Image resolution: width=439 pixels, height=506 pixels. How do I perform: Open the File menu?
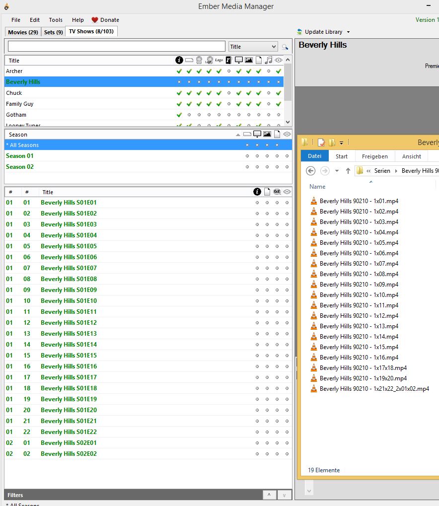pos(16,20)
